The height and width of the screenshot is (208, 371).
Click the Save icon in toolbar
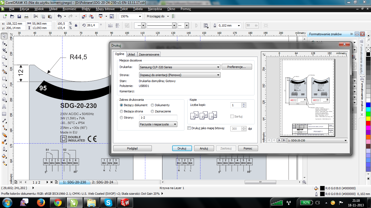point(19,16)
